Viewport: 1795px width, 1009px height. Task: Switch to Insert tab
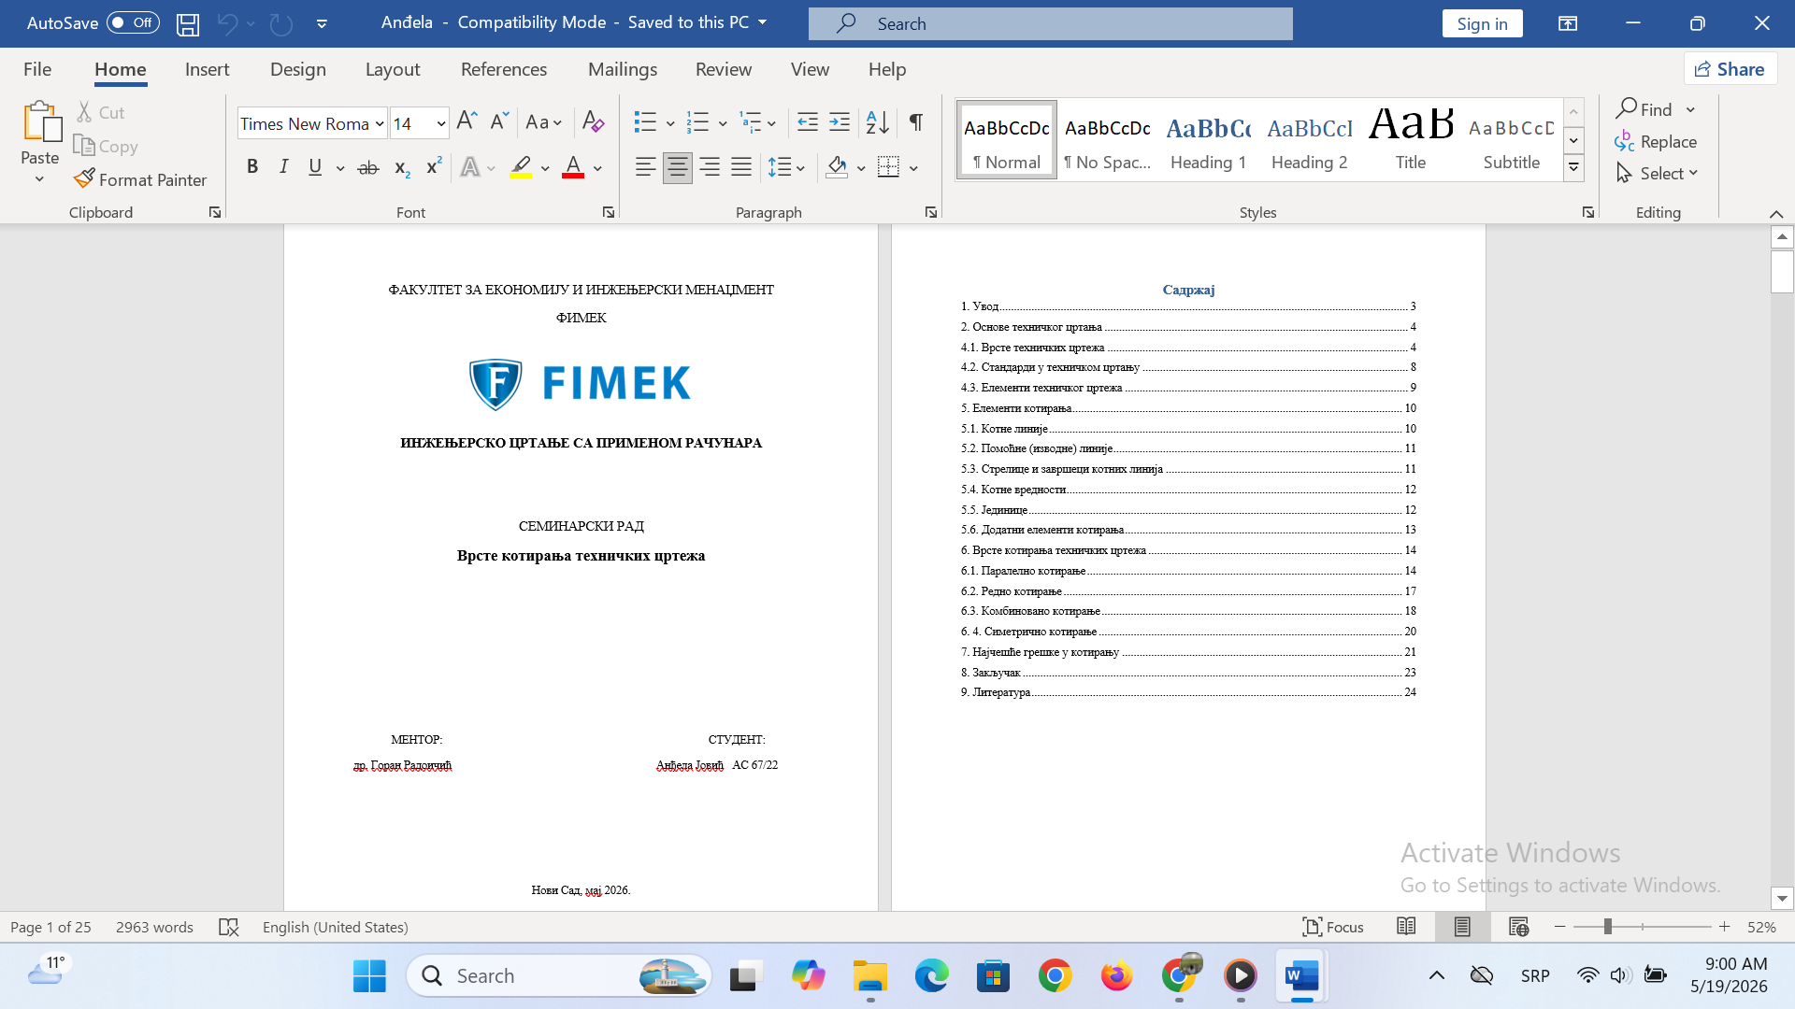pos(207,69)
